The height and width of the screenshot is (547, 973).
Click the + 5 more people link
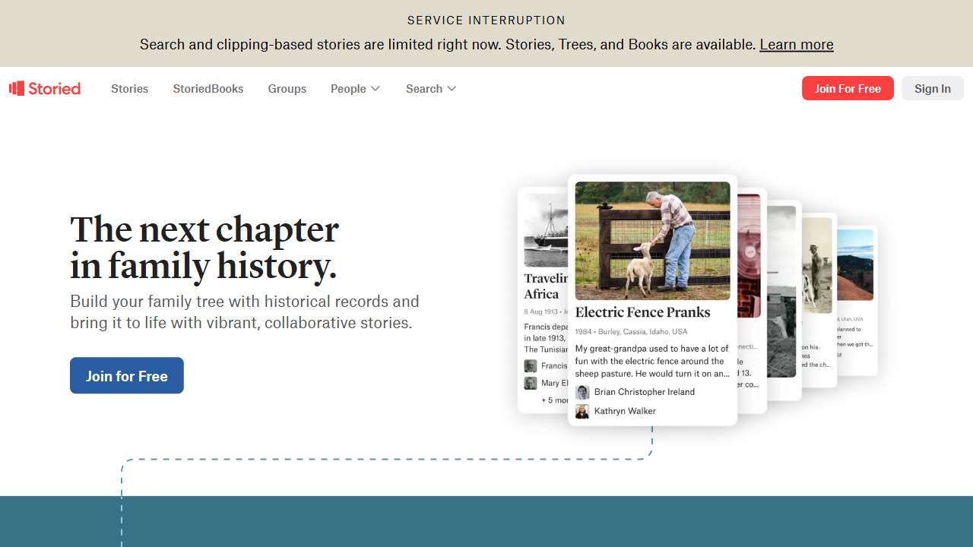pos(555,400)
